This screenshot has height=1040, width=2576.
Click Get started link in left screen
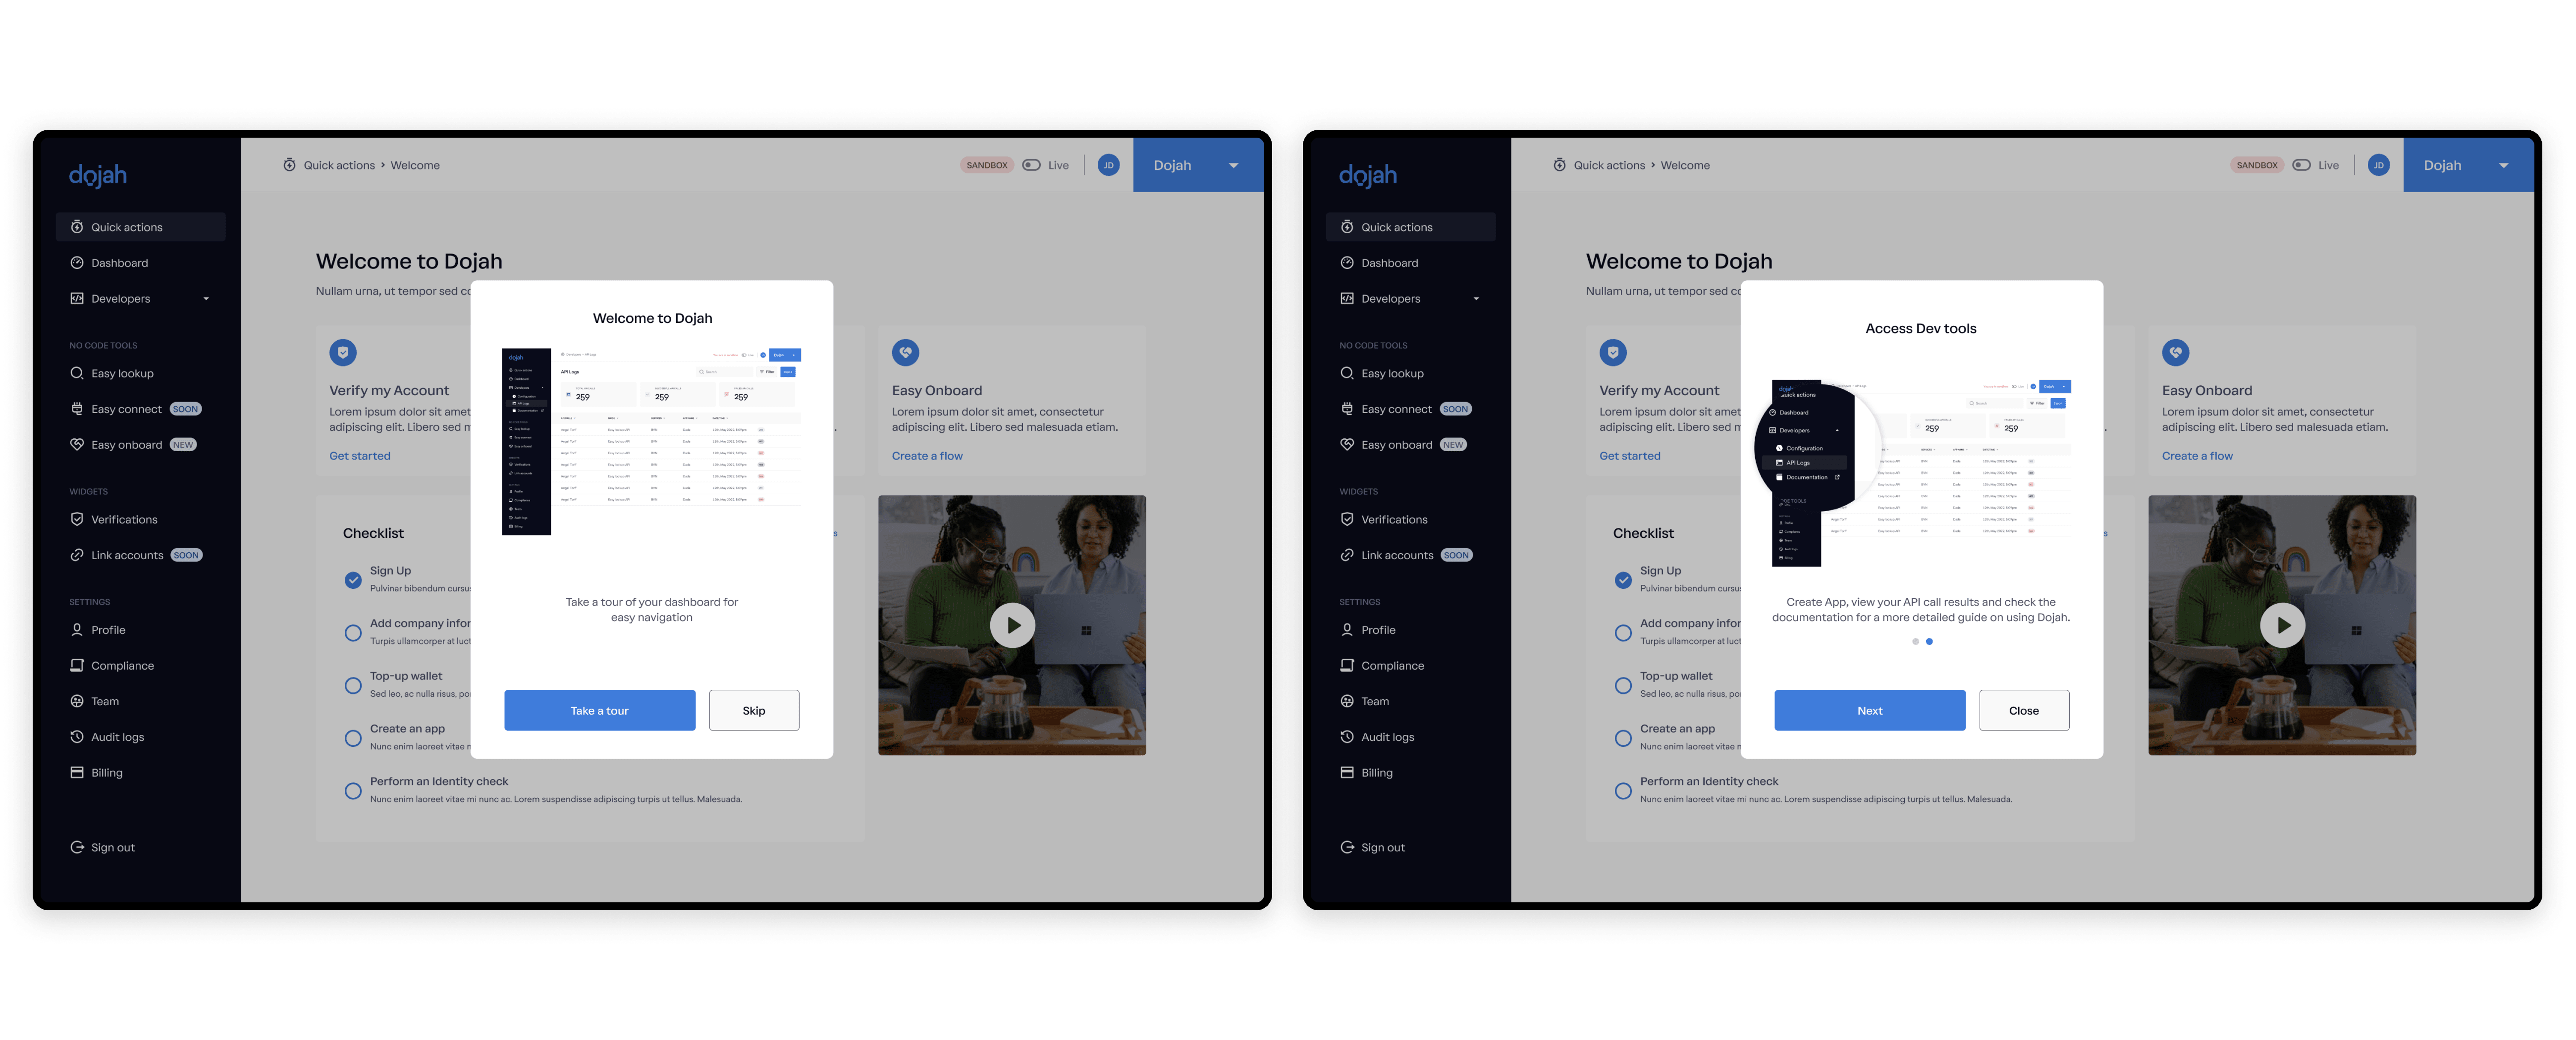pyautogui.click(x=360, y=456)
